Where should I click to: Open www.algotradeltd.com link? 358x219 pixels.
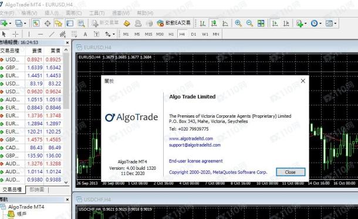click(191, 139)
